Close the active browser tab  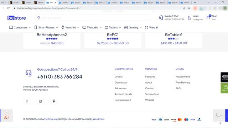(x=55, y=2)
